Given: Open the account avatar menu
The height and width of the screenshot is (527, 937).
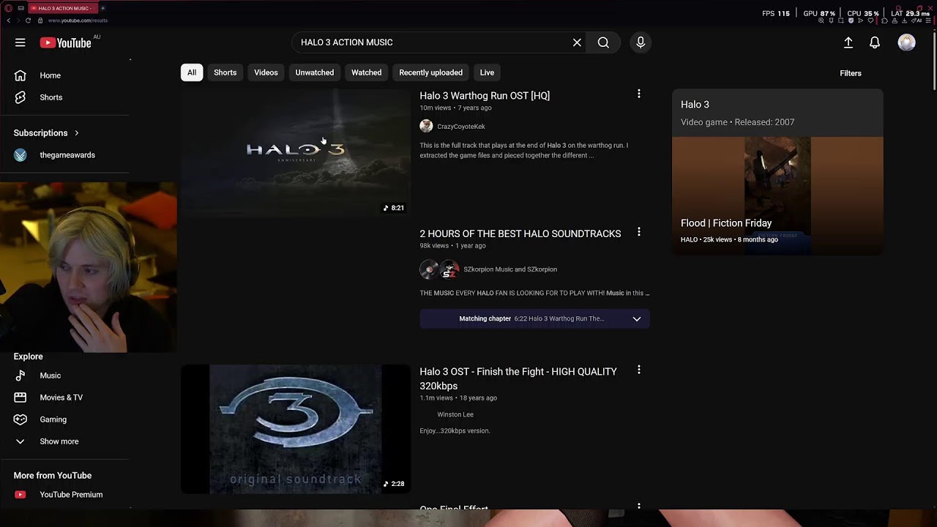Looking at the screenshot, I should tap(907, 42).
